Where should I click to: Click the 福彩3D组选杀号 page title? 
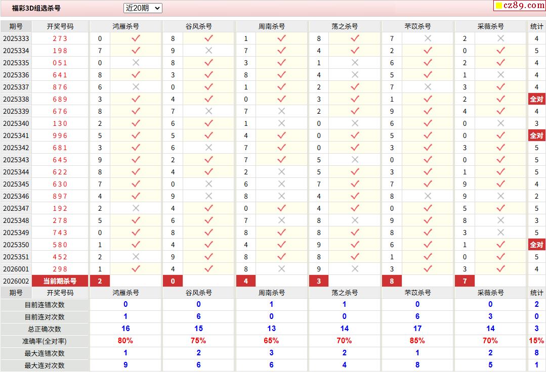(36, 8)
